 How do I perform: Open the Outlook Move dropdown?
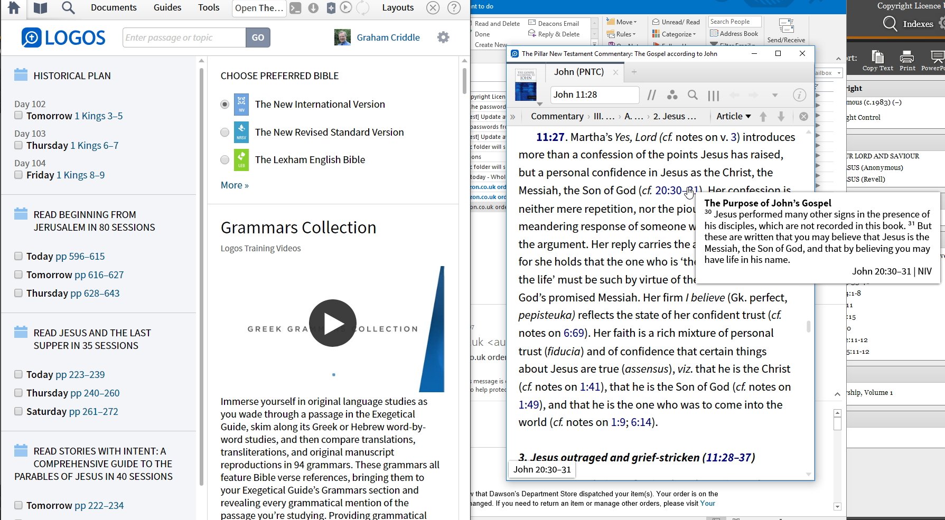coord(622,22)
